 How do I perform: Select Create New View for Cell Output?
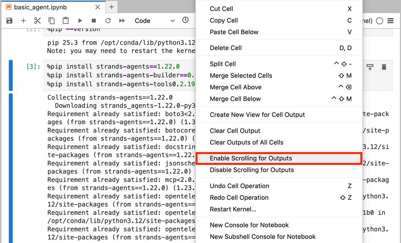click(279, 115)
